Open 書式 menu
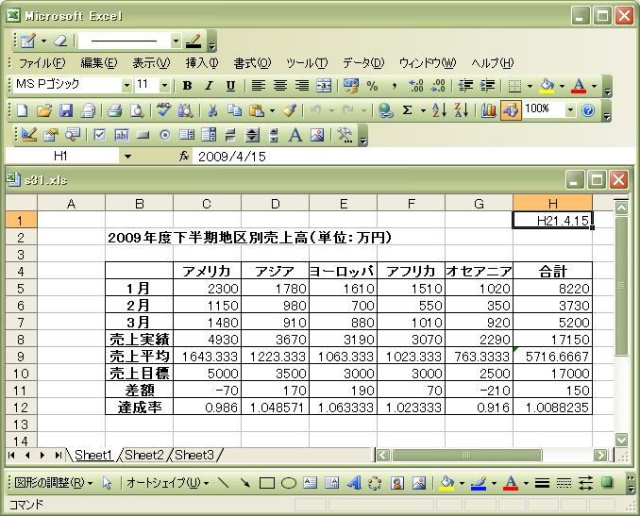This screenshot has width=640, height=516. 252,63
